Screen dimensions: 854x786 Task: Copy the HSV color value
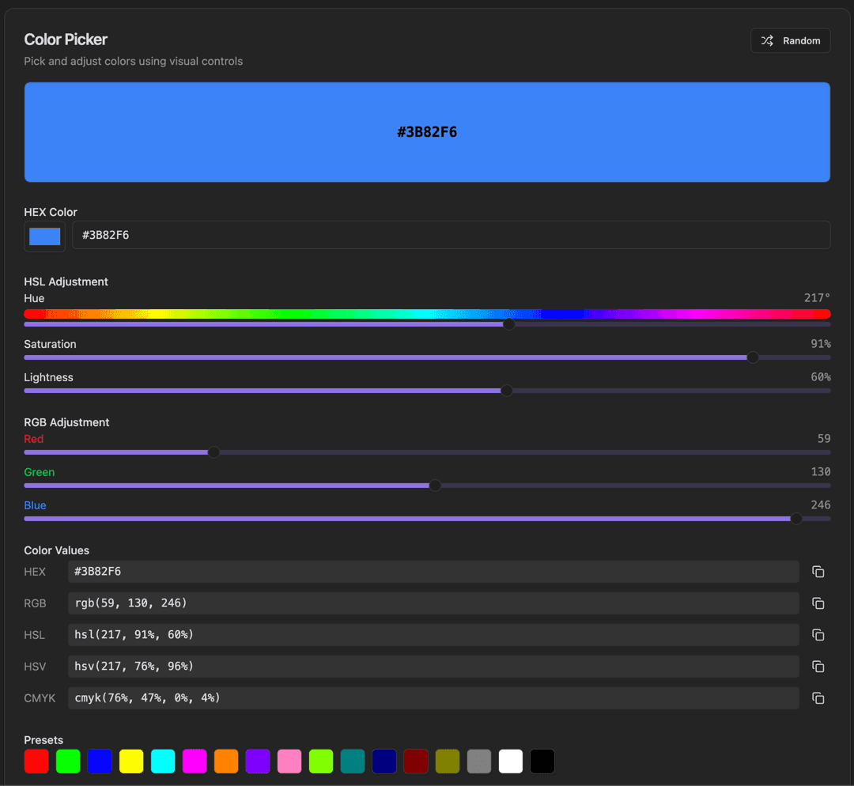point(818,666)
